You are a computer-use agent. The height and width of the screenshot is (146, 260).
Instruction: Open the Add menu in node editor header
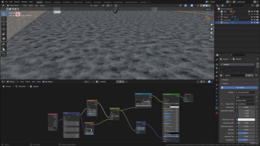pyautogui.click(x=33, y=82)
